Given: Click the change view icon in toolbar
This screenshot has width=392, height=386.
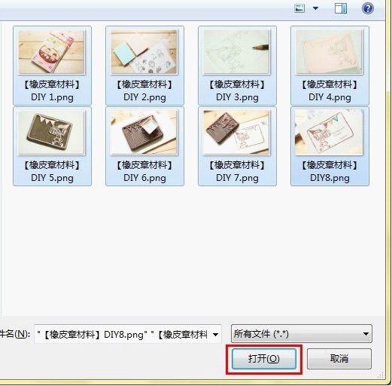Looking at the screenshot, I should click(x=299, y=8).
